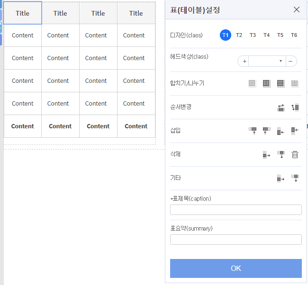This screenshot has height=285, width=308.
Task: Click the horizontal dashed split icon in 합치기/나누기
Action: [281, 83]
